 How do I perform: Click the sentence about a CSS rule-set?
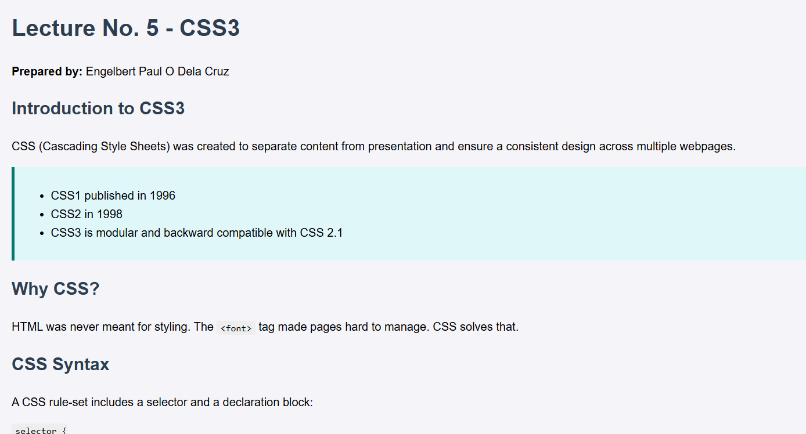coord(162,402)
